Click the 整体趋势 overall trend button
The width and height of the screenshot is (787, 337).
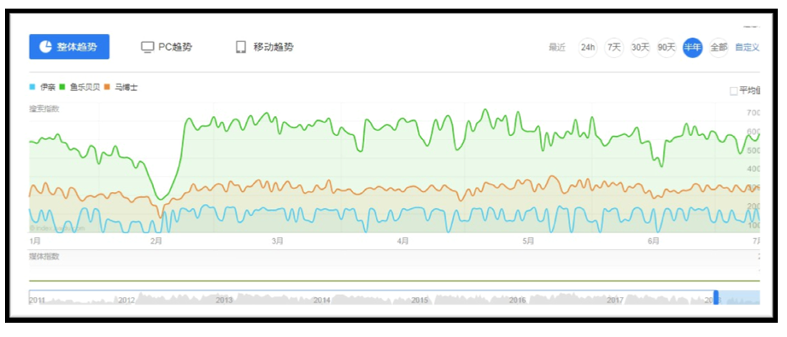[69, 47]
